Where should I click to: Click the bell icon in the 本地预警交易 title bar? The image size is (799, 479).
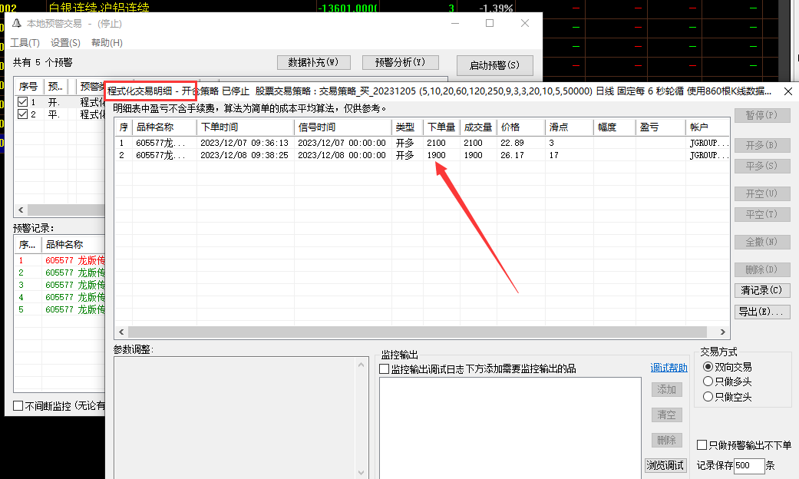(17, 24)
